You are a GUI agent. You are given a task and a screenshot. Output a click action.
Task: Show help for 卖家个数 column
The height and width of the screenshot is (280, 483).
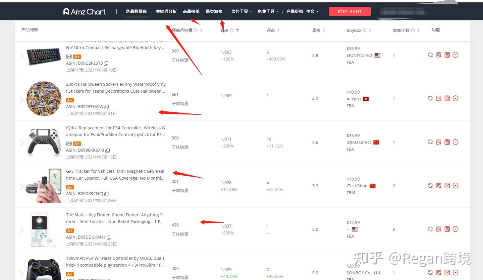coord(413,30)
